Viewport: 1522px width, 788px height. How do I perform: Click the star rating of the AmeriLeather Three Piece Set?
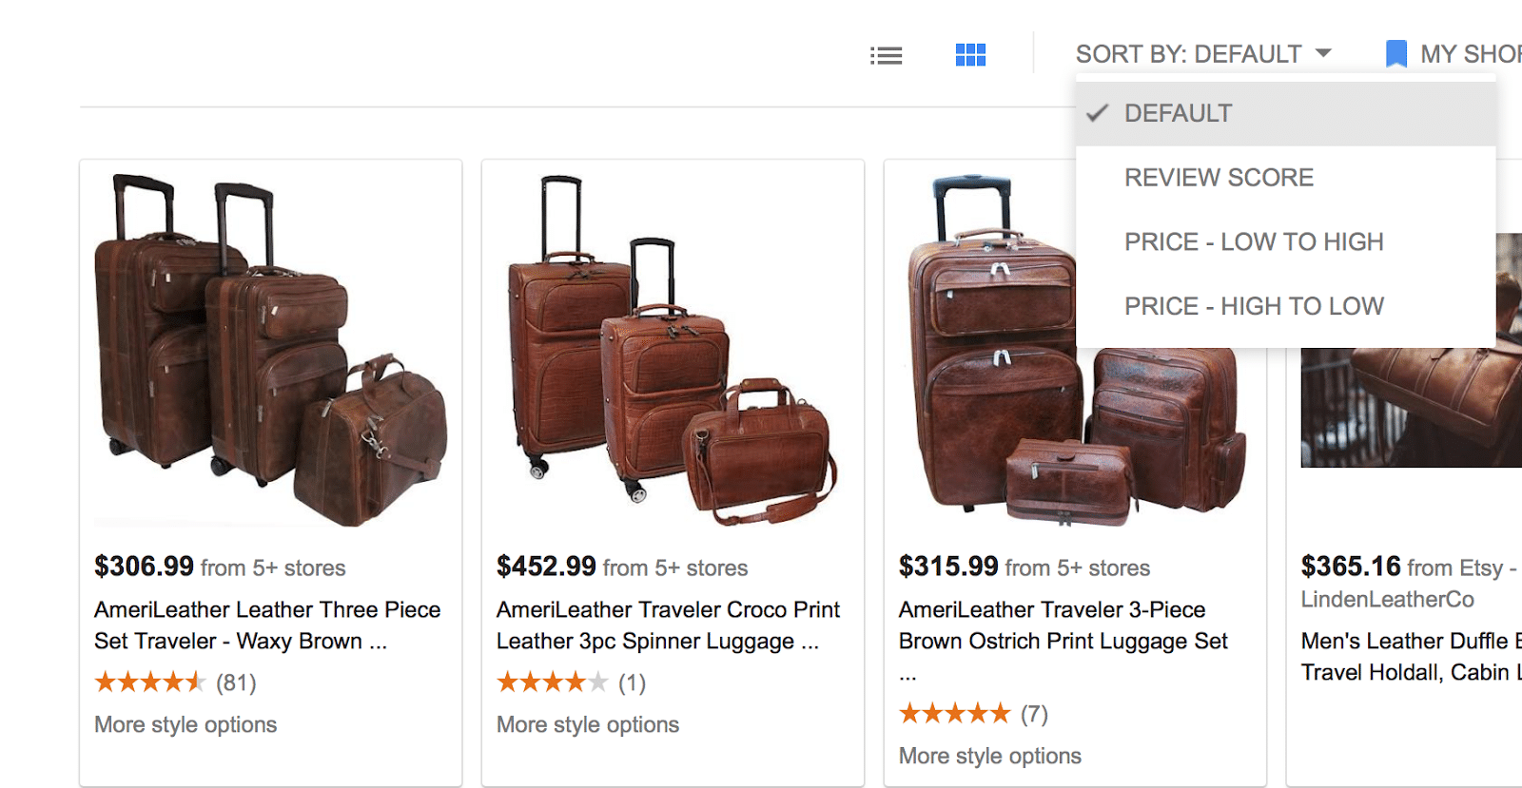(150, 682)
